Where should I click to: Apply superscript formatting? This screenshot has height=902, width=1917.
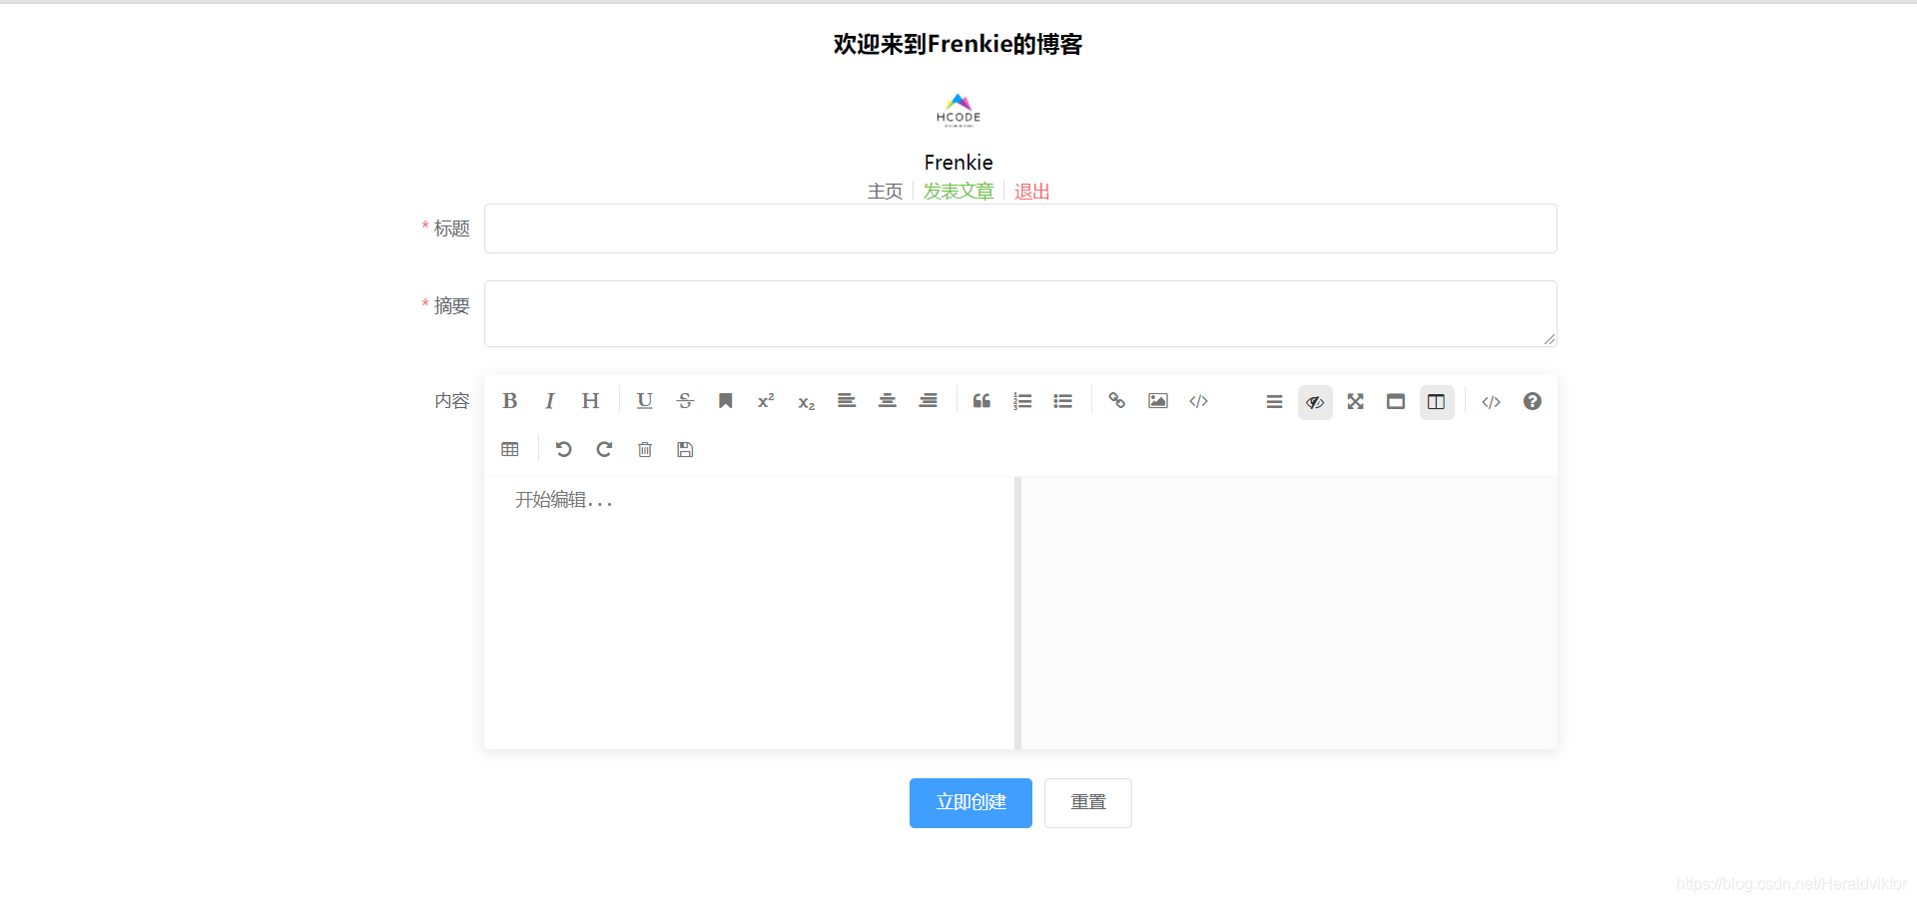[765, 401]
